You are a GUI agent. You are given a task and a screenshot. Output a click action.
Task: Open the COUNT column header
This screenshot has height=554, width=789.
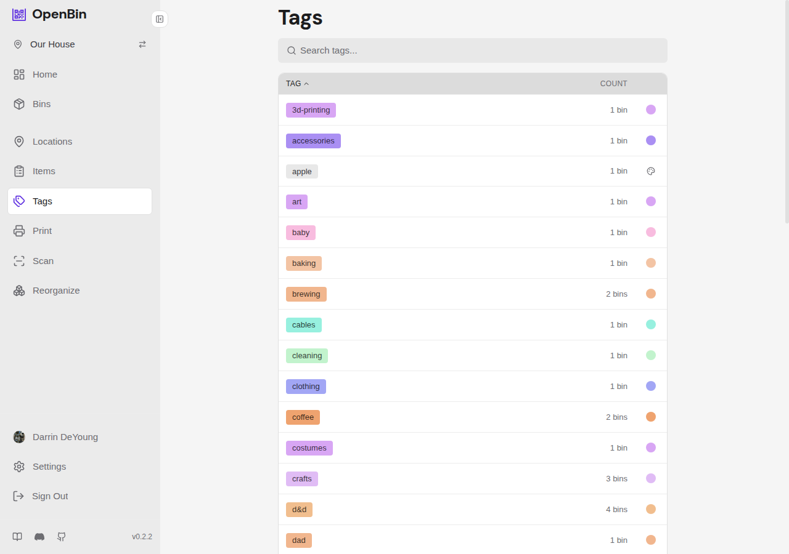point(613,83)
